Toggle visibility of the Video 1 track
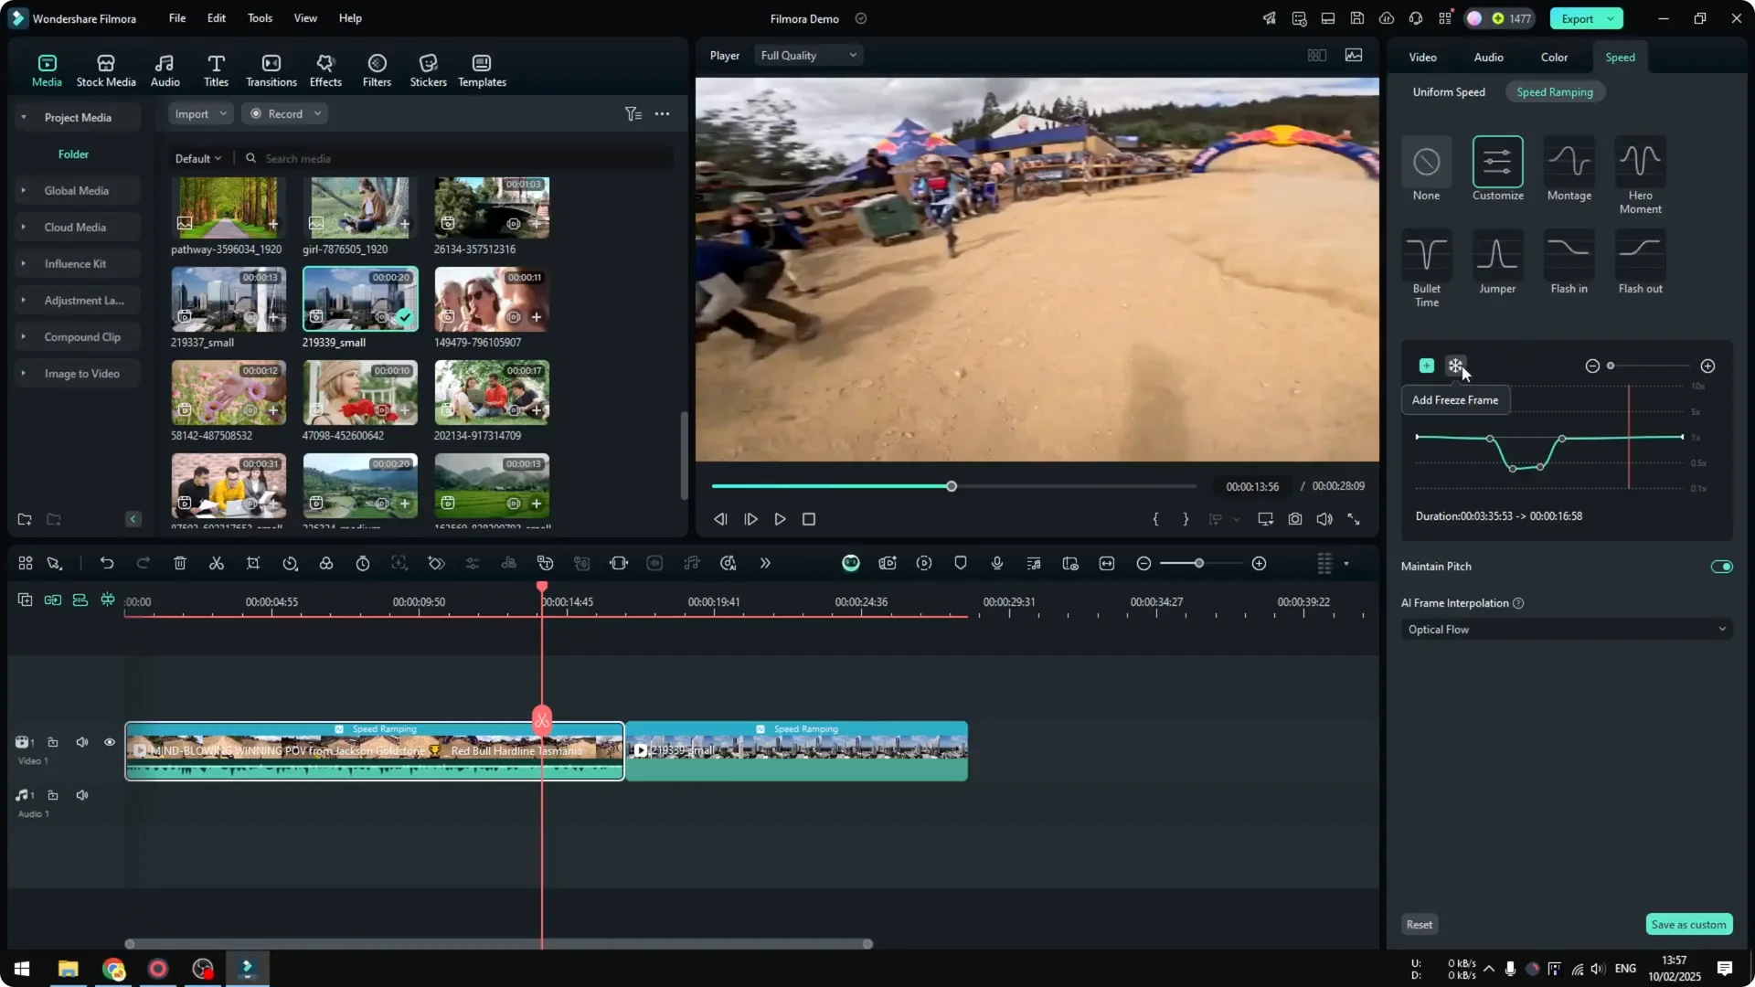 (109, 742)
